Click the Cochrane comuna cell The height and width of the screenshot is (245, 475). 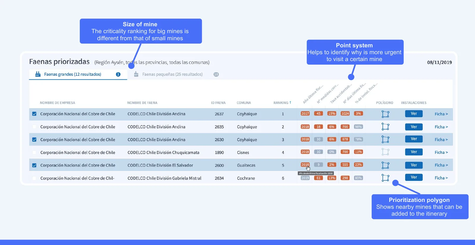(x=246, y=178)
